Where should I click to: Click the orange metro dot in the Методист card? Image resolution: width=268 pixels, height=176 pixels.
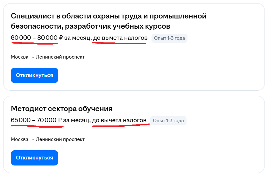tap(33, 140)
